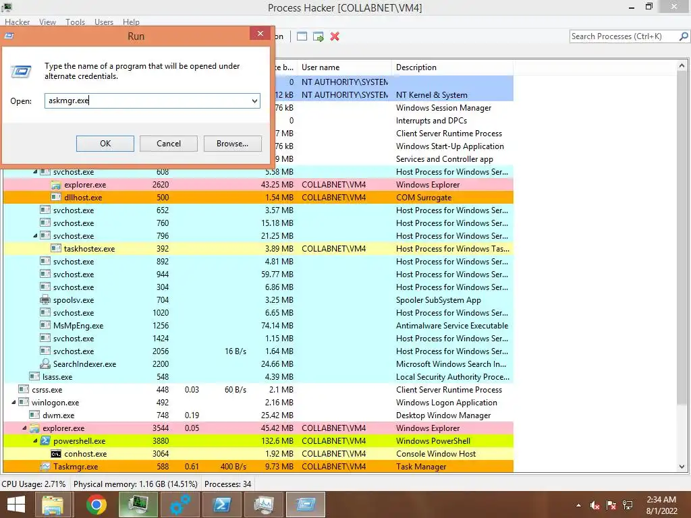Image resolution: width=691 pixels, height=518 pixels.
Task: Select the csrss.exe 448 process row
Action: coord(258,390)
